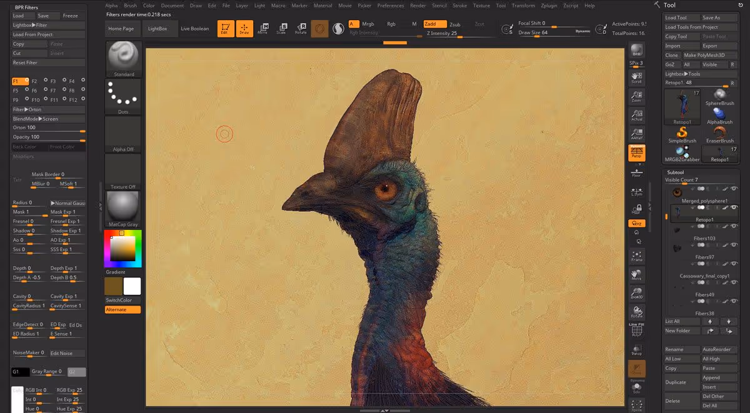
Task: Open the Filter Orton selector
Action: tap(48, 109)
